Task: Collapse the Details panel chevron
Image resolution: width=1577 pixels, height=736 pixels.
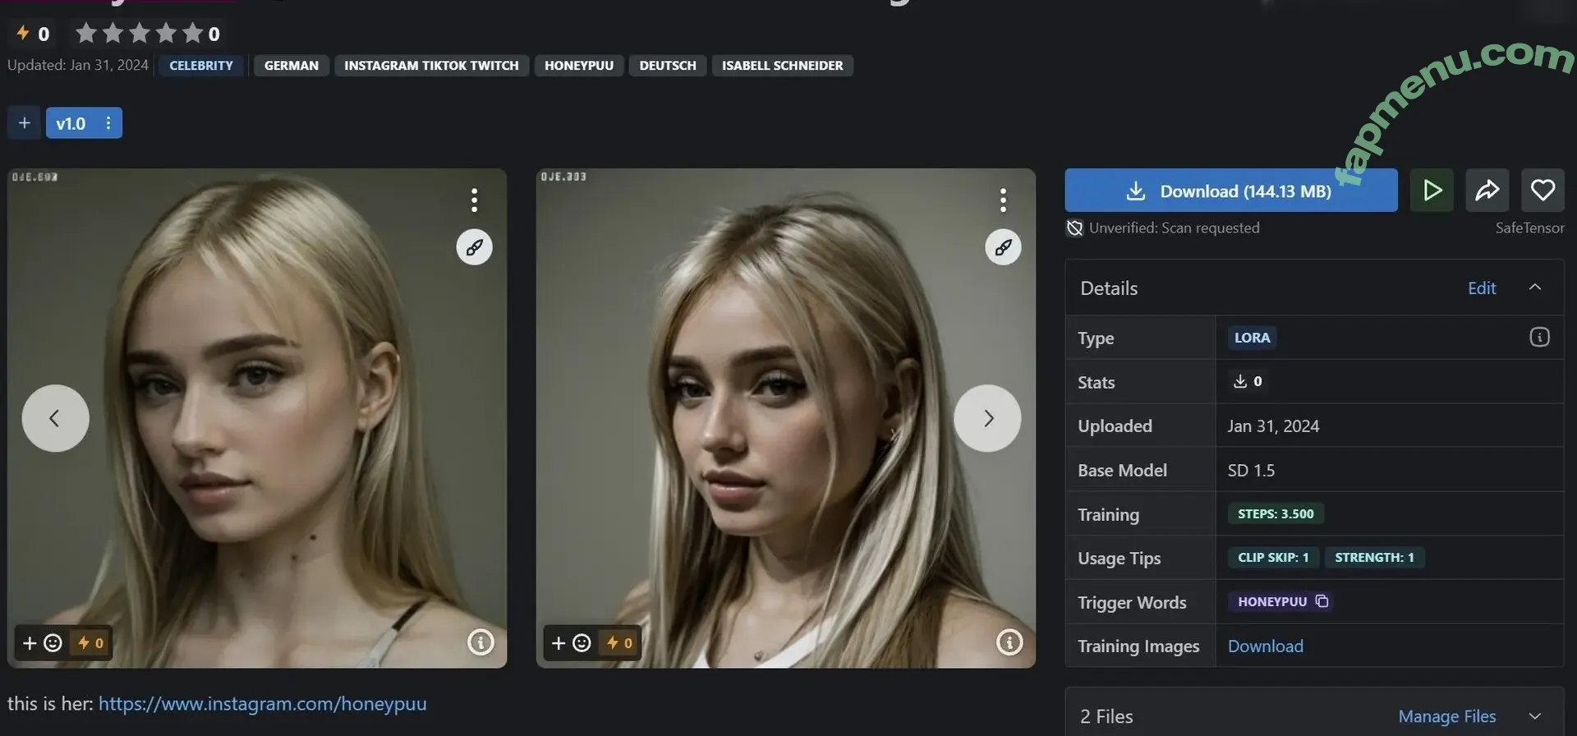Action: pyautogui.click(x=1534, y=287)
